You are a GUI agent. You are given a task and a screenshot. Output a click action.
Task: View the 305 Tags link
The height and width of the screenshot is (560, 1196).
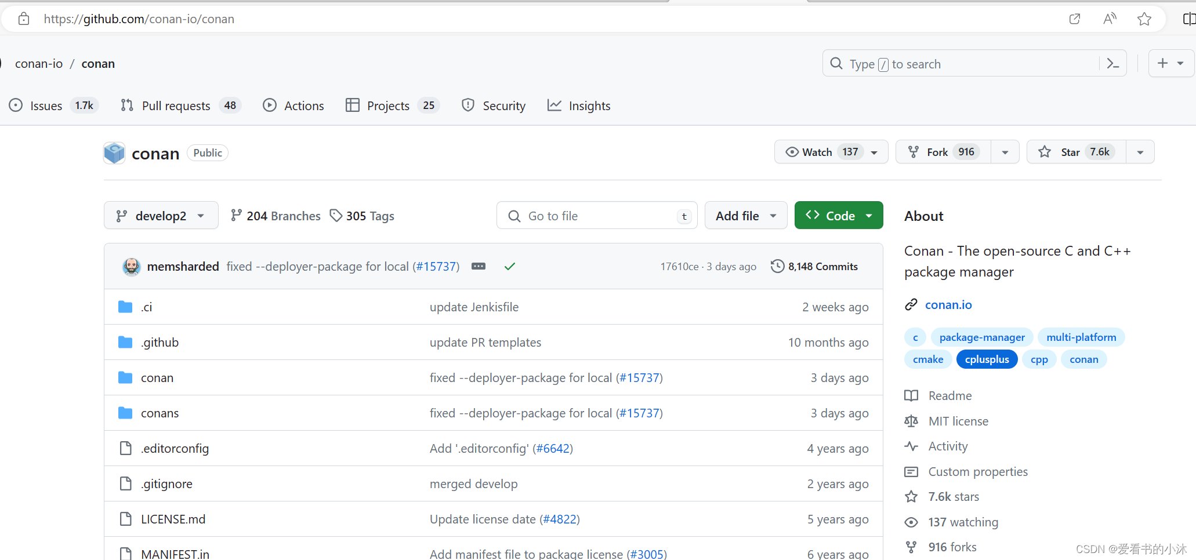[362, 216]
